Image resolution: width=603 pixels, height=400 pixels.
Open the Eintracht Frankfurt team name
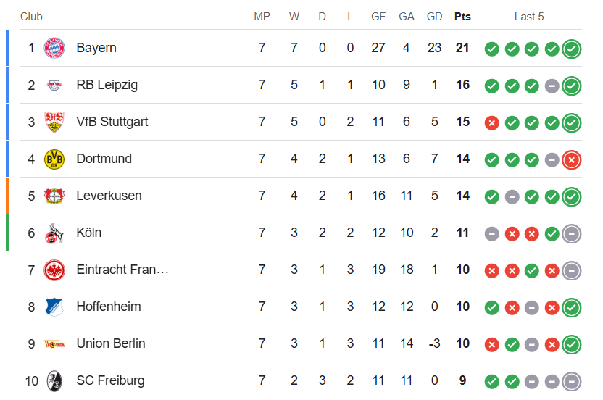122,270
